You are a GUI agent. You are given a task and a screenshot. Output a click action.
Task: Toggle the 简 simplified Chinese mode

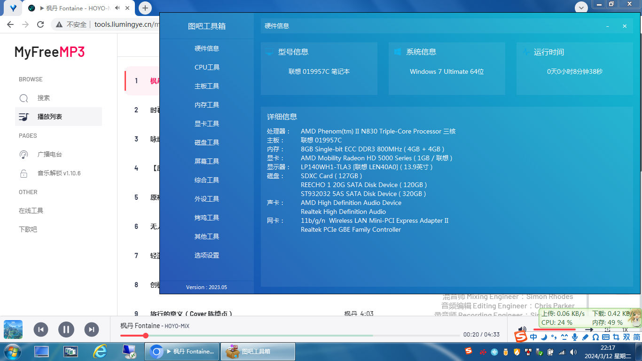click(x=636, y=337)
